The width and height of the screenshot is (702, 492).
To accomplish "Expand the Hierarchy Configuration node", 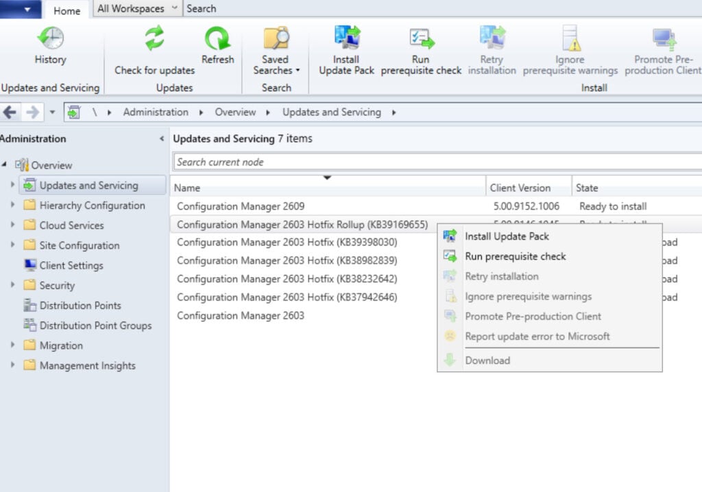I will coord(12,204).
